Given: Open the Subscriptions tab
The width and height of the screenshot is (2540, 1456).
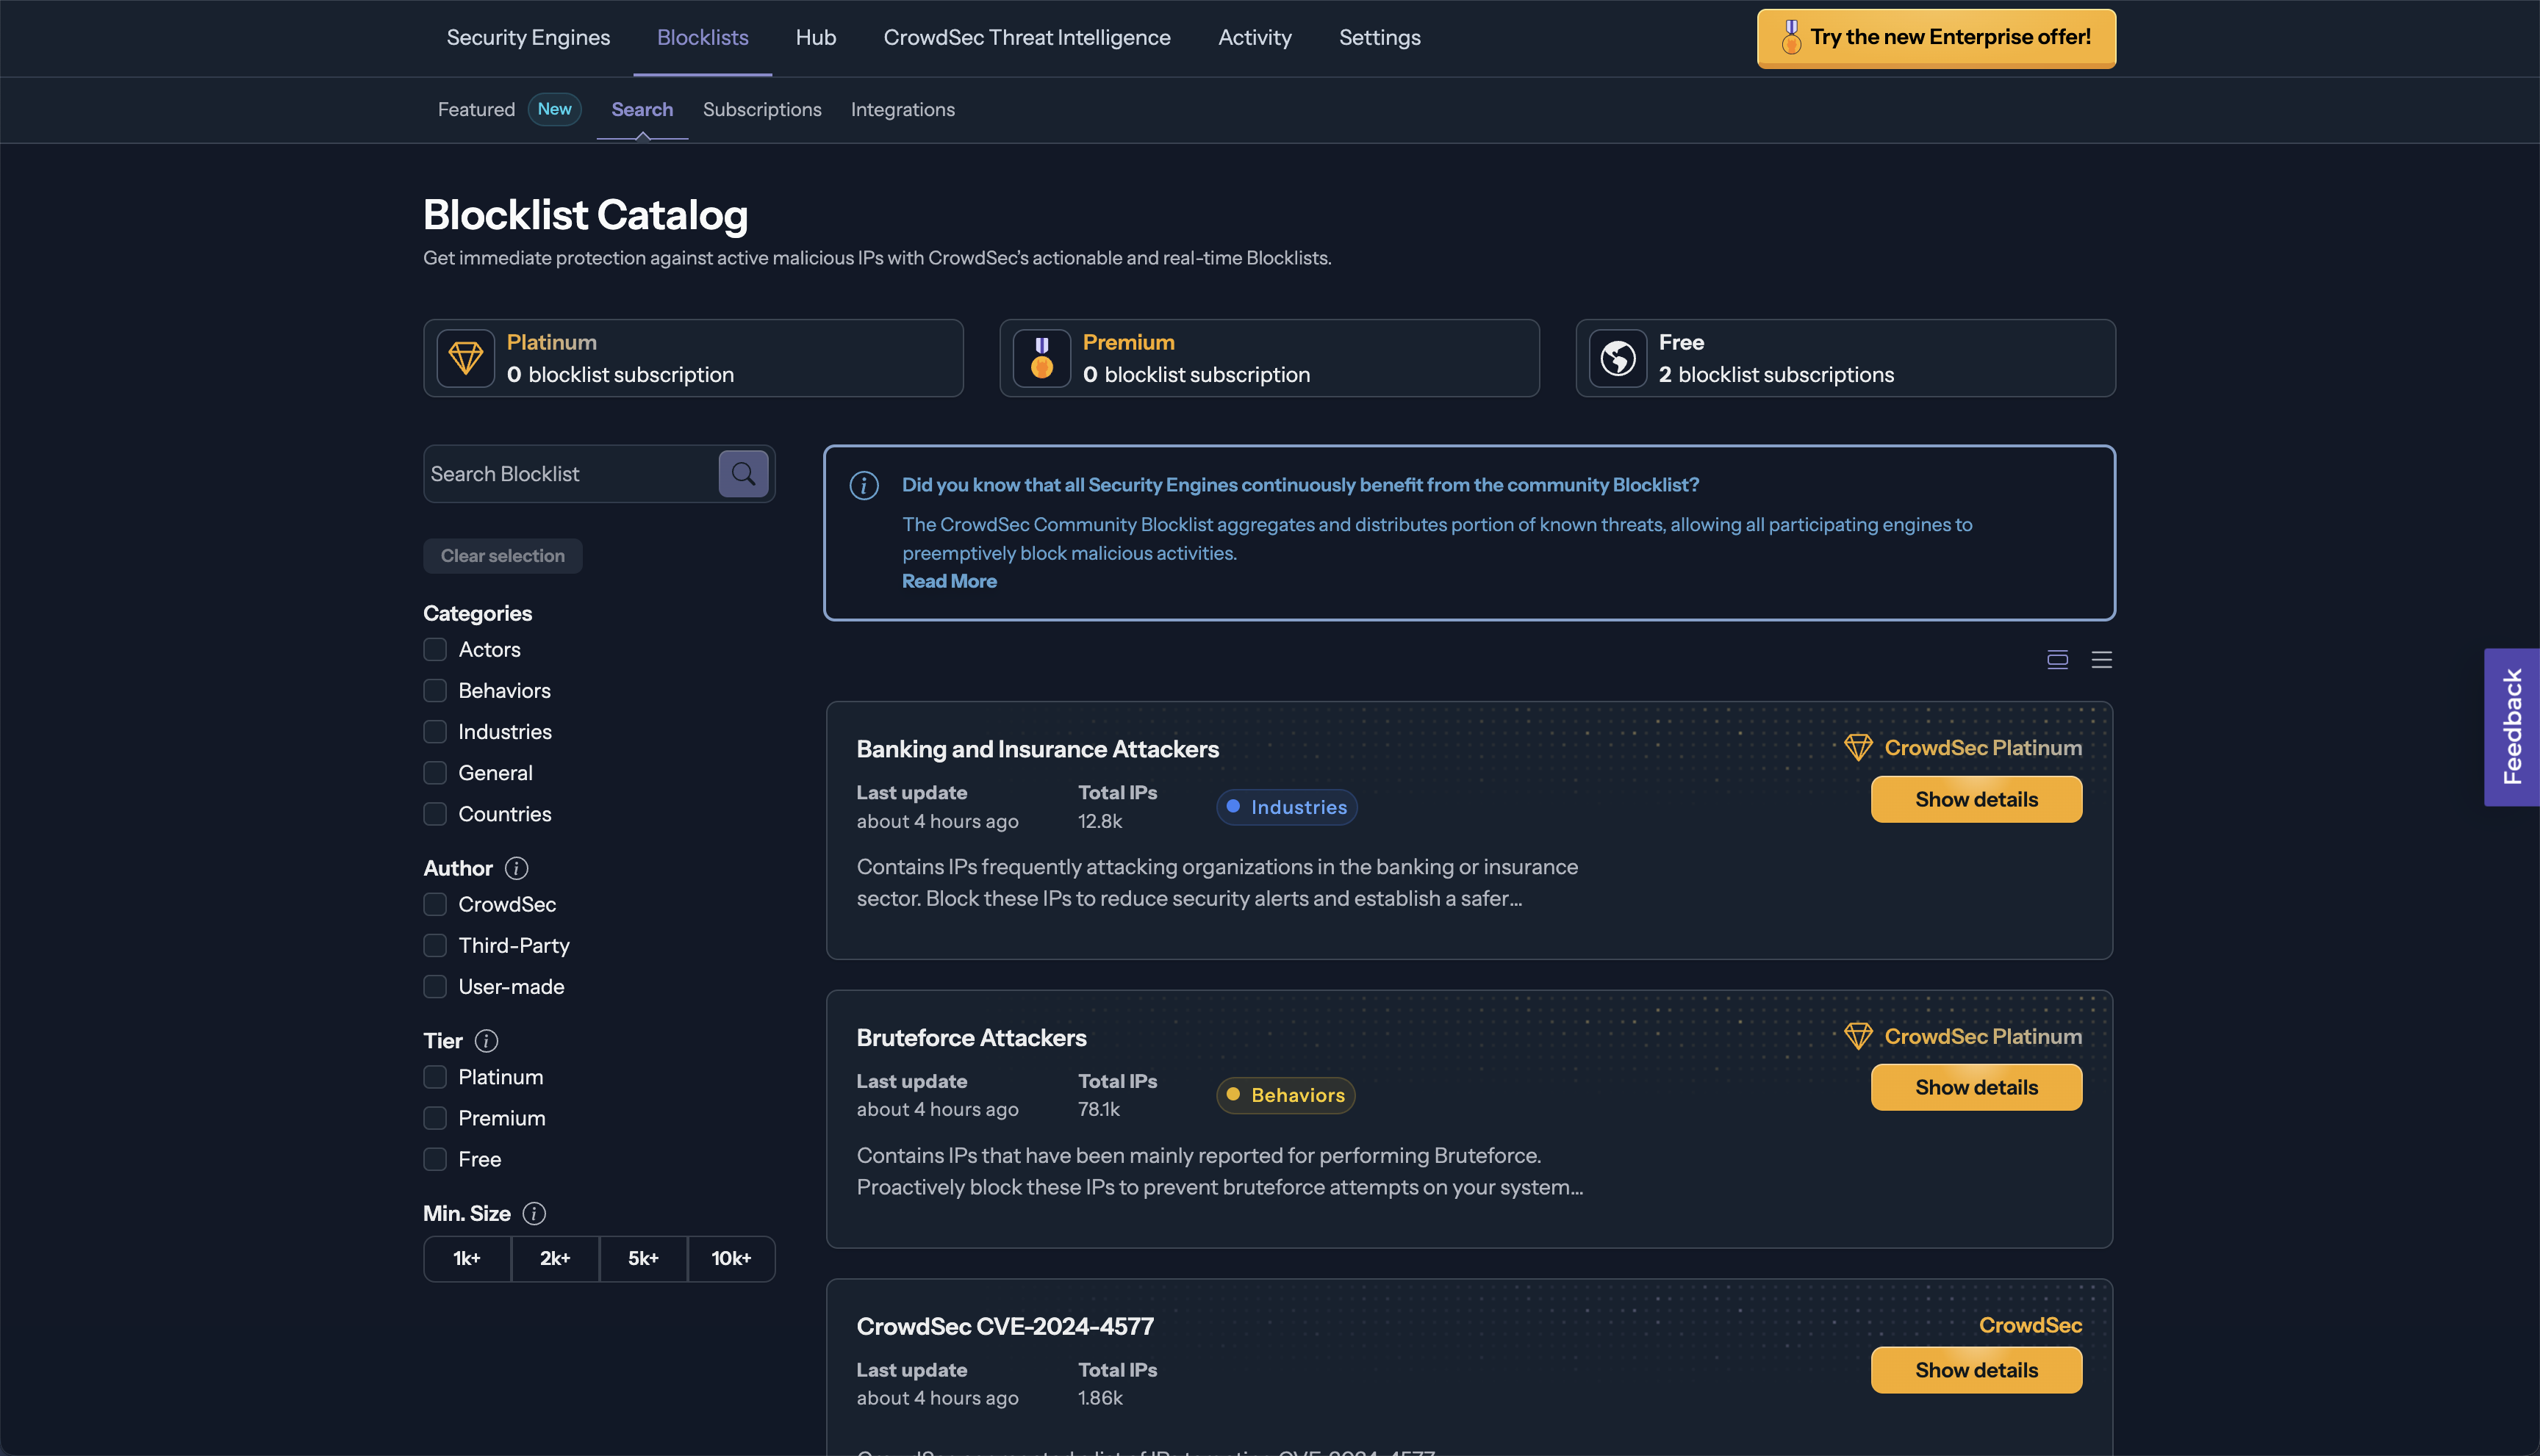Looking at the screenshot, I should 761,109.
